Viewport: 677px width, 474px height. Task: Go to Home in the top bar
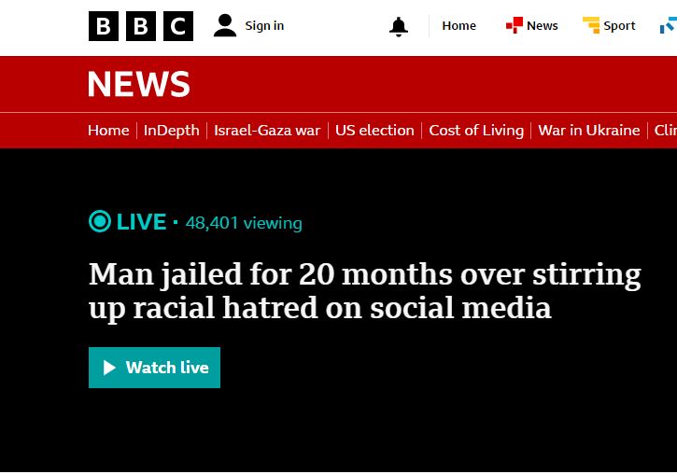tap(458, 25)
